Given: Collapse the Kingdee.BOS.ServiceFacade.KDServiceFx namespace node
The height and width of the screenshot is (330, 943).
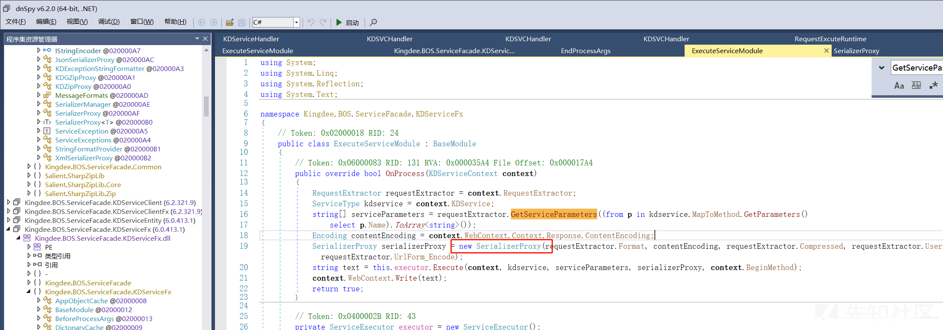Looking at the screenshot, I should (x=28, y=291).
